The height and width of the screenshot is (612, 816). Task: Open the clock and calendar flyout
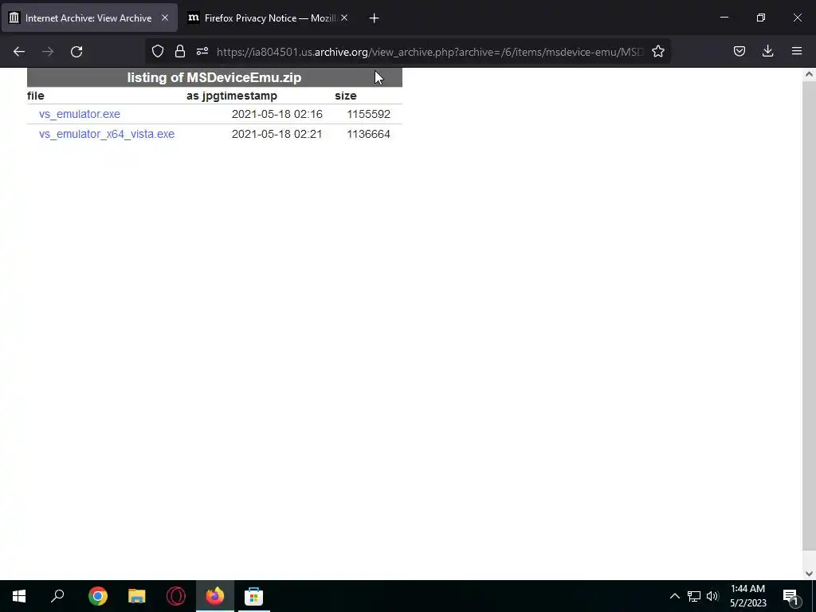point(747,596)
